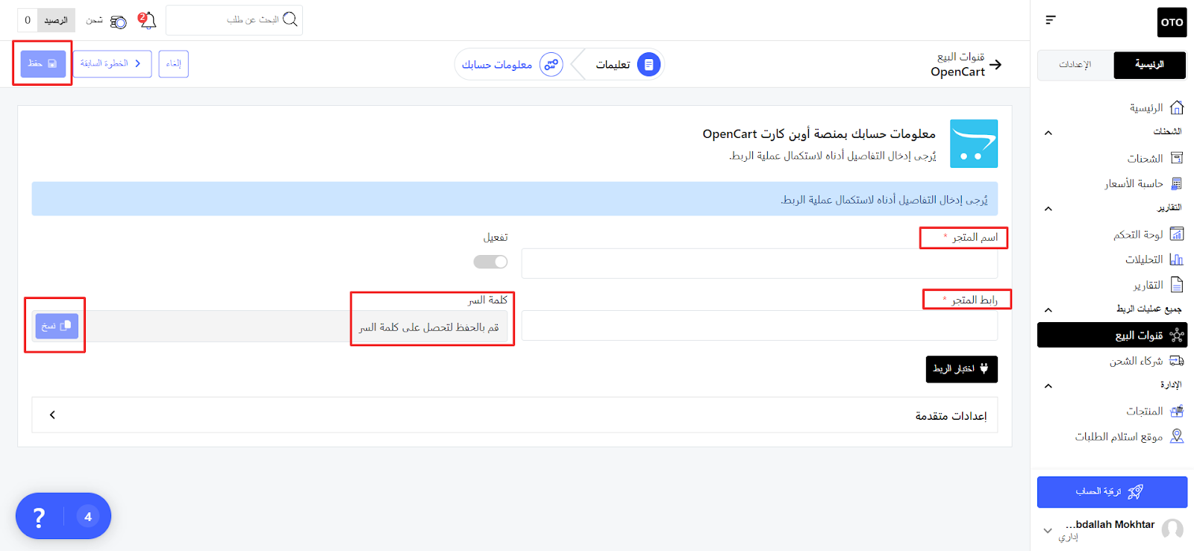Click the حفظ save button
1194x551 pixels.
click(43, 63)
